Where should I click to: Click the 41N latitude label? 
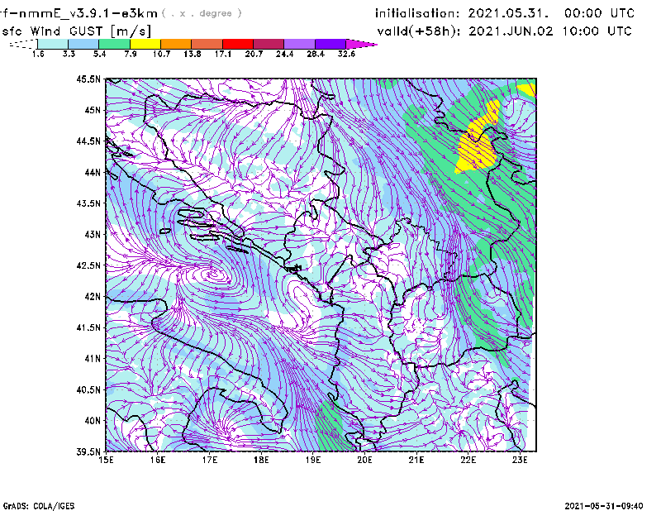[93, 358]
